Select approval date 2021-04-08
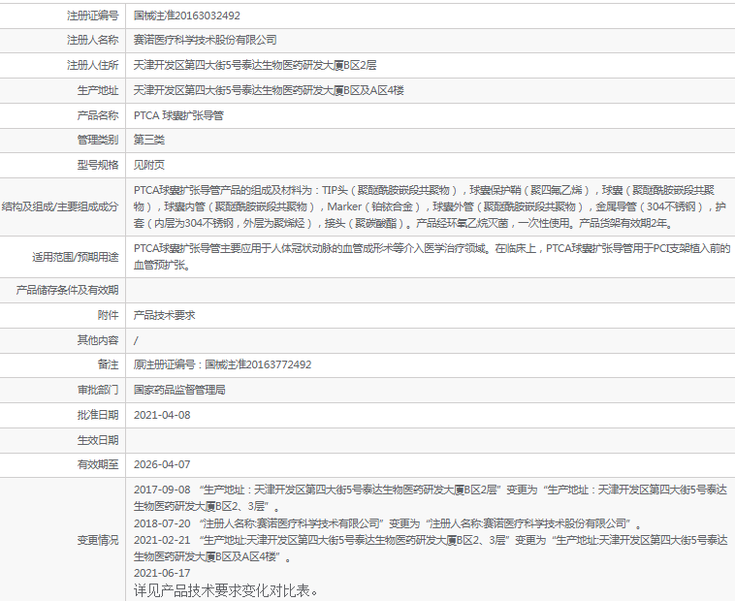Viewport: 735px width, 601px height. tap(162, 415)
